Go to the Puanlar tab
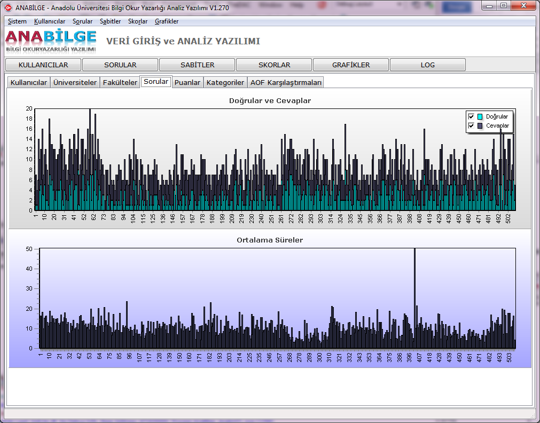The width and height of the screenshot is (540, 423). tap(187, 82)
